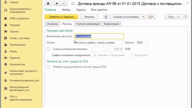Expand the Еще menu button

173,17
